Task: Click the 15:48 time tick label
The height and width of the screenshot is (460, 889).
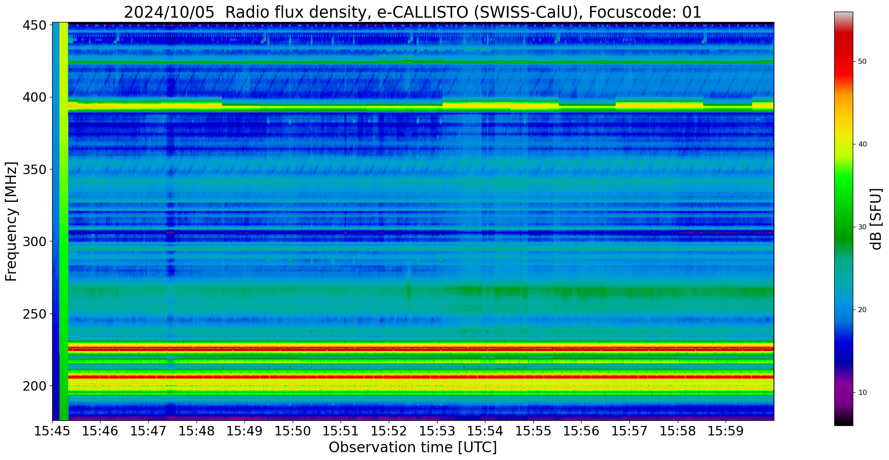Action: tap(197, 431)
